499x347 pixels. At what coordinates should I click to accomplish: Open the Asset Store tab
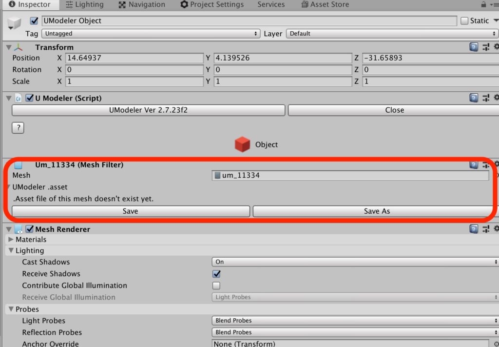[x=325, y=4]
